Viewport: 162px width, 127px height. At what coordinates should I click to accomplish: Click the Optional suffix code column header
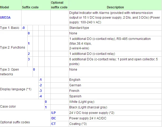(x=59, y=5)
